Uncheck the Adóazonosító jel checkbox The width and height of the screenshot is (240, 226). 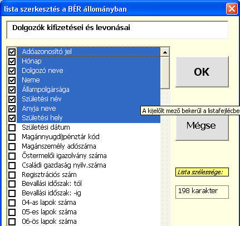click(x=12, y=52)
